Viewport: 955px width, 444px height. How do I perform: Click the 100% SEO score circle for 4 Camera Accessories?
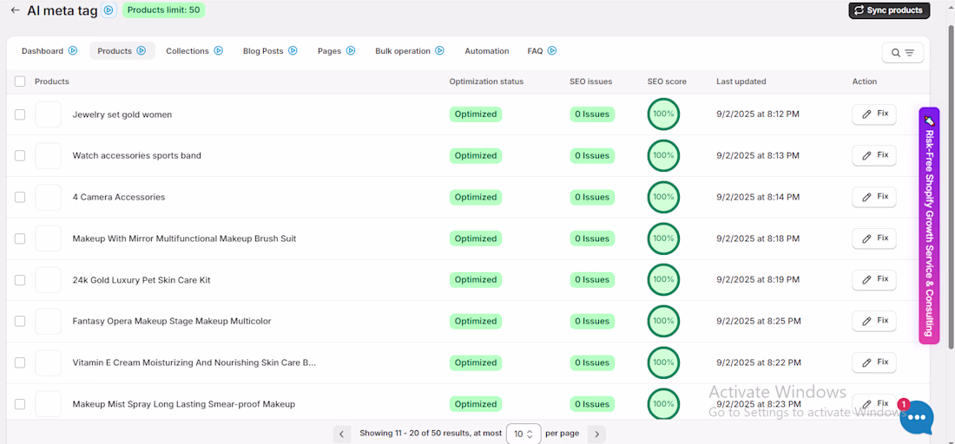[x=663, y=197]
